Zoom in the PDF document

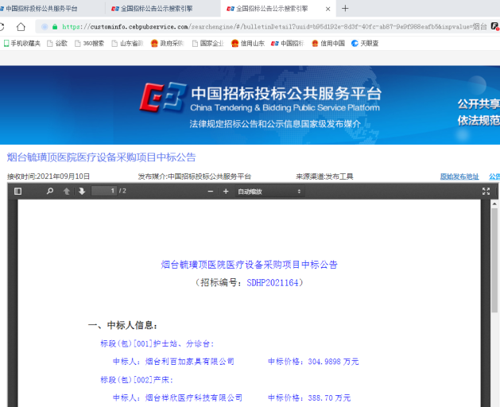(226, 192)
